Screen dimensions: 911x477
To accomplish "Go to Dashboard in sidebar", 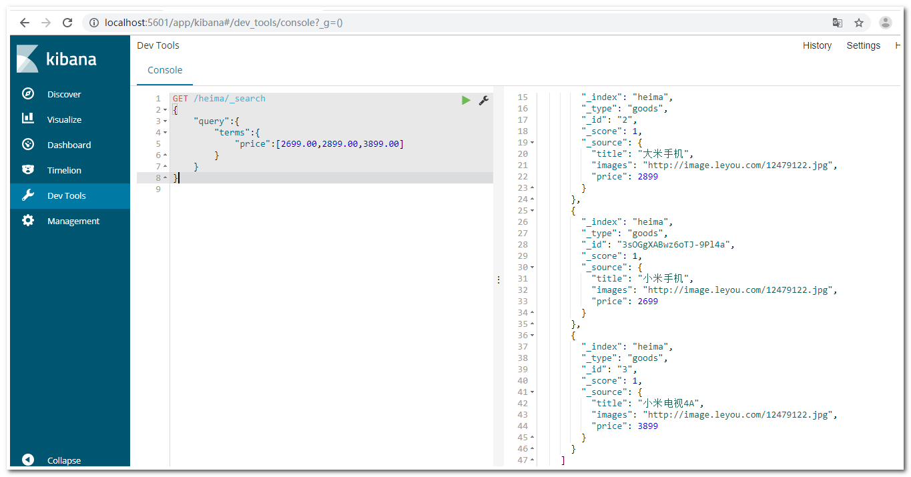I will pos(69,145).
